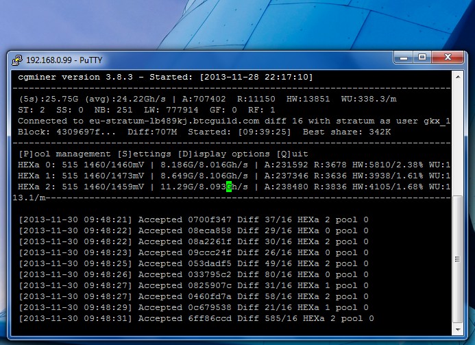Click the pool address 'eu-stratum-lb489kj.btcguild.com'
475x345 pixels.
click(174, 121)
